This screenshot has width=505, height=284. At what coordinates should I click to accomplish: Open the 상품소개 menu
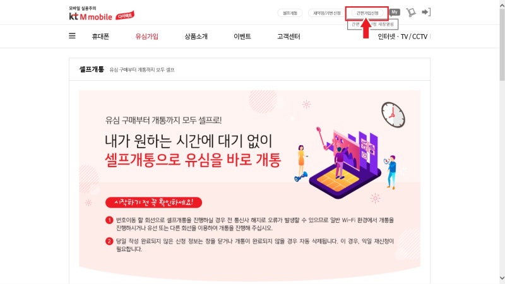(x=196, y=37)
